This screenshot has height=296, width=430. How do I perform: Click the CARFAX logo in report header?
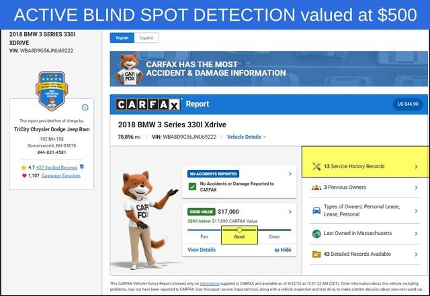148,104
